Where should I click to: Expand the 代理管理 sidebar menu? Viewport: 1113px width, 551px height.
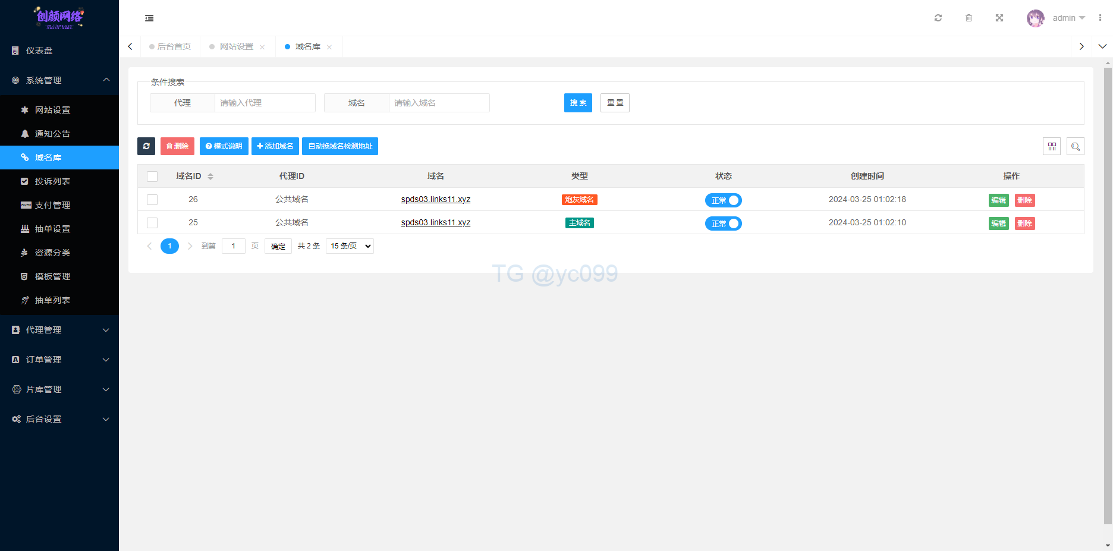coord(59,330)
